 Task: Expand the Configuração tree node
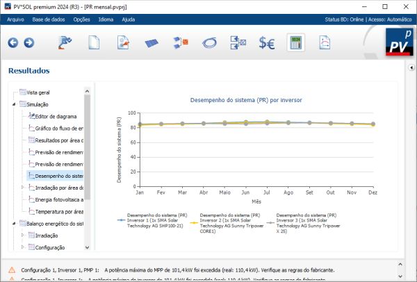point(22,247)
